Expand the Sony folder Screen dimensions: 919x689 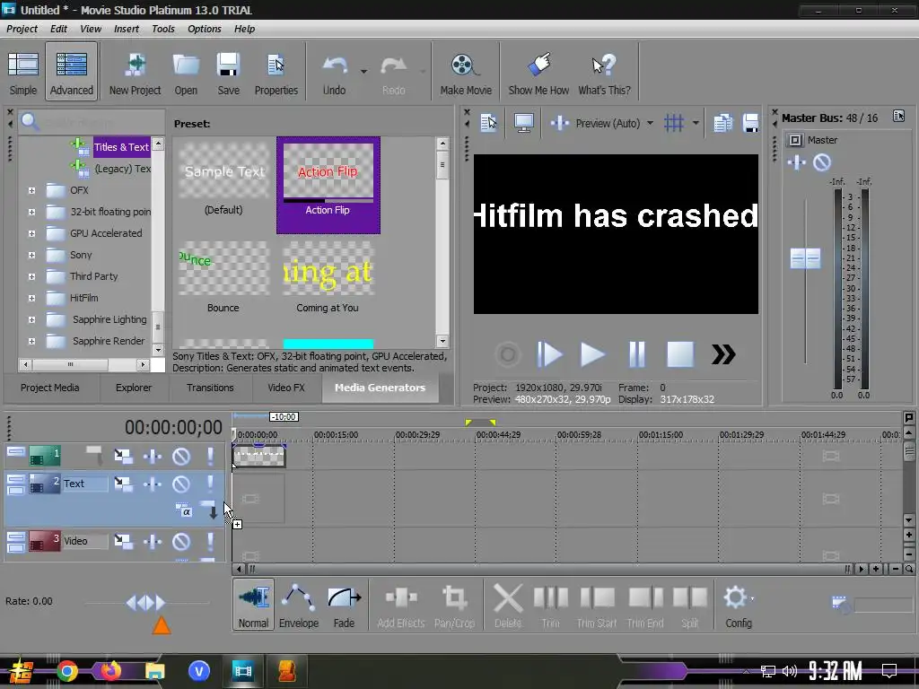pyautogui.click(x=31, y=255)
